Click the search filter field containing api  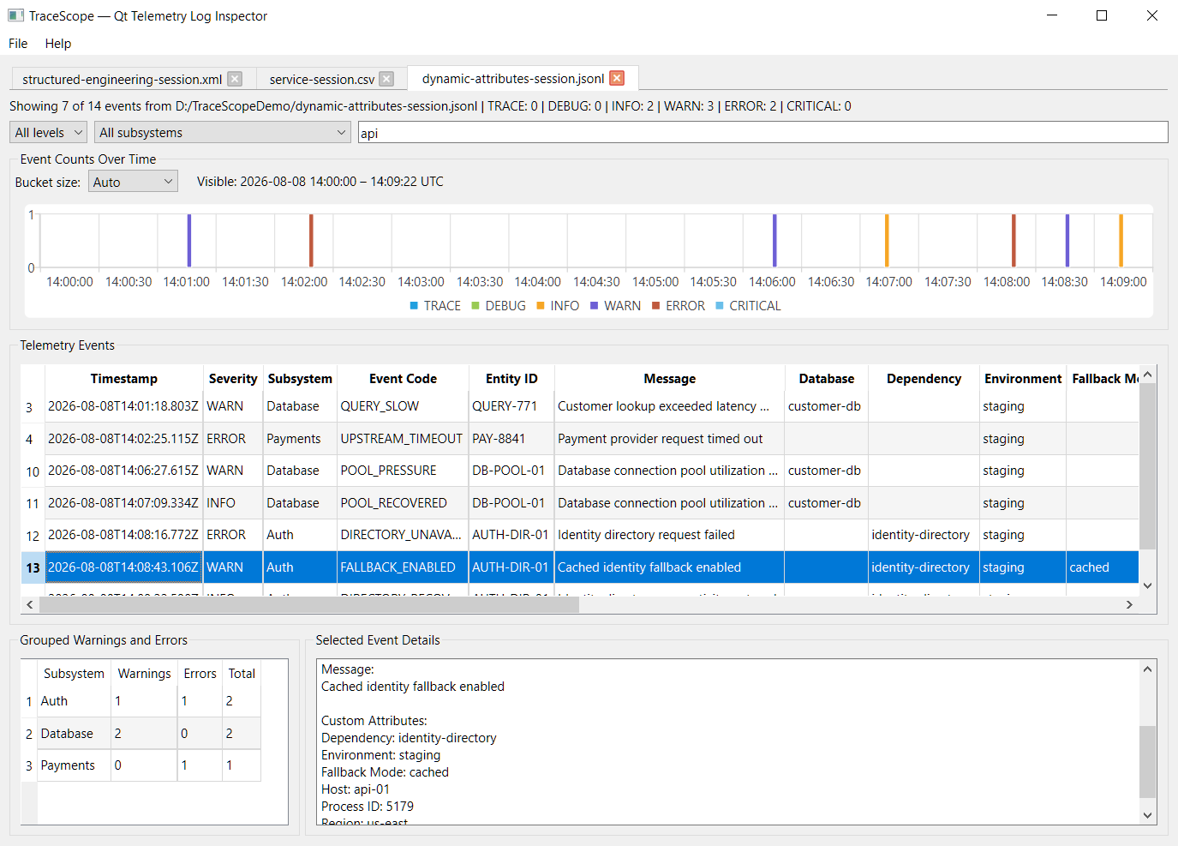pyautogui.click(x=762, y=132)
